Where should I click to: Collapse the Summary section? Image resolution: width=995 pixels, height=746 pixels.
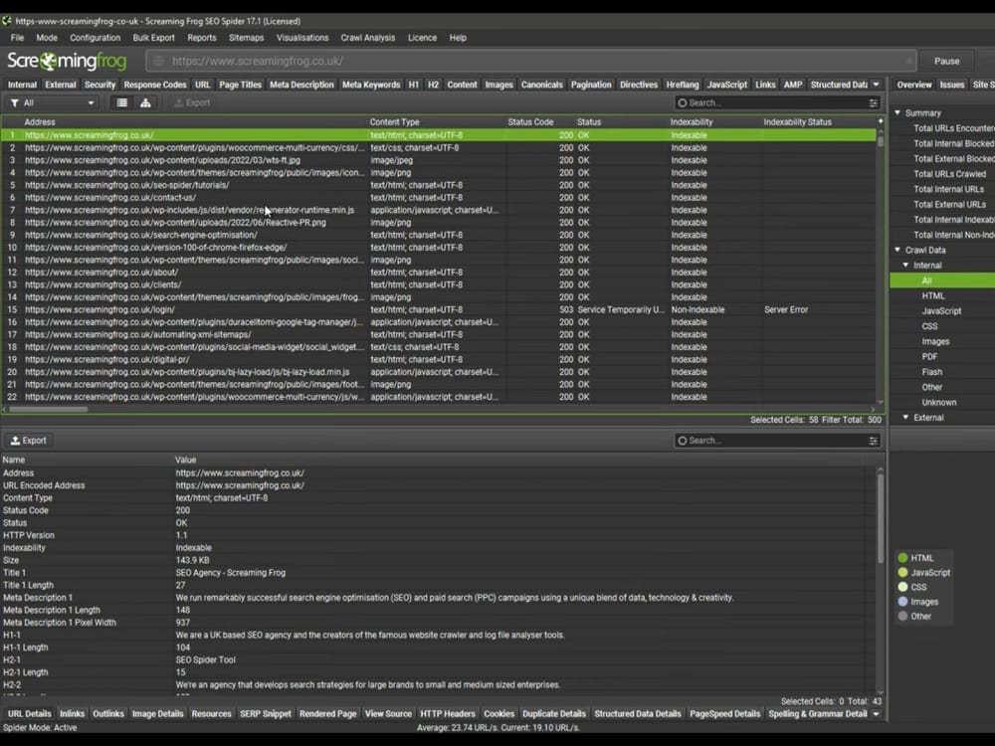[897, 113]
